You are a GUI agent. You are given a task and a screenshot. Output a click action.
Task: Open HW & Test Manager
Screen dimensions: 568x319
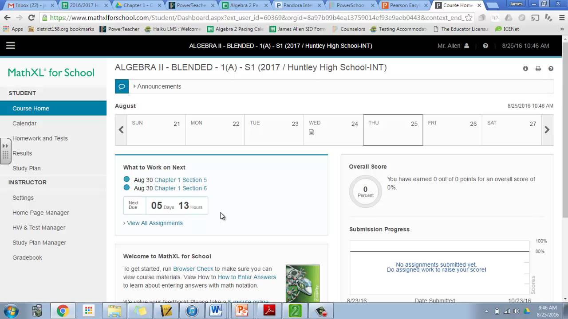pyautogui.click(x=39, y=228)
